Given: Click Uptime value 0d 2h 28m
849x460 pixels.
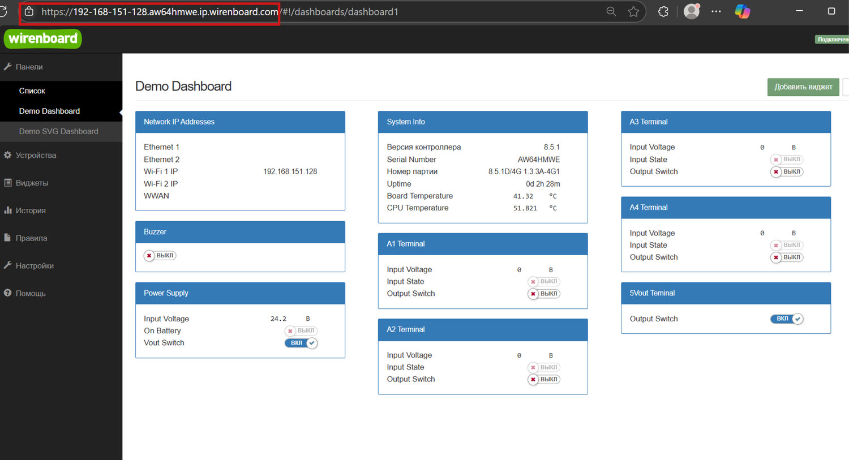Looking at the screenshot, I should pyautogui.click(x=543, y=184).
